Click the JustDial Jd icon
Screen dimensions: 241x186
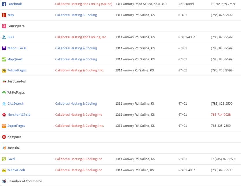(x=4, y=148)
